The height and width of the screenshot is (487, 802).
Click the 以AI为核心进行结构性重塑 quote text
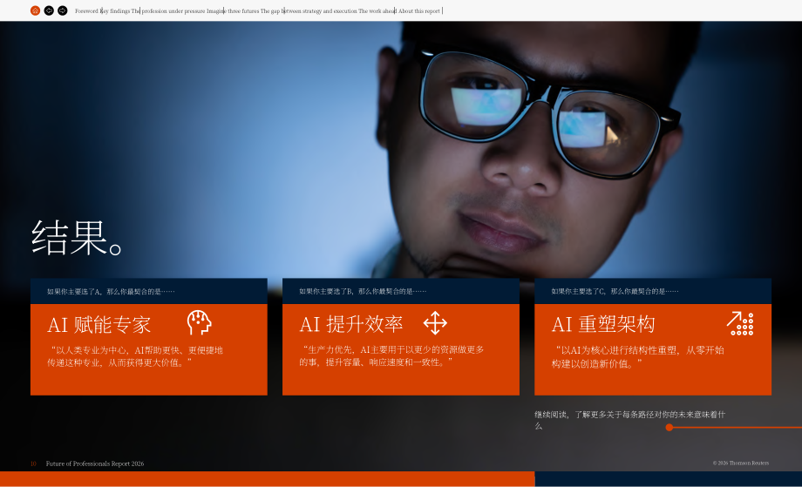coord(638,356)
